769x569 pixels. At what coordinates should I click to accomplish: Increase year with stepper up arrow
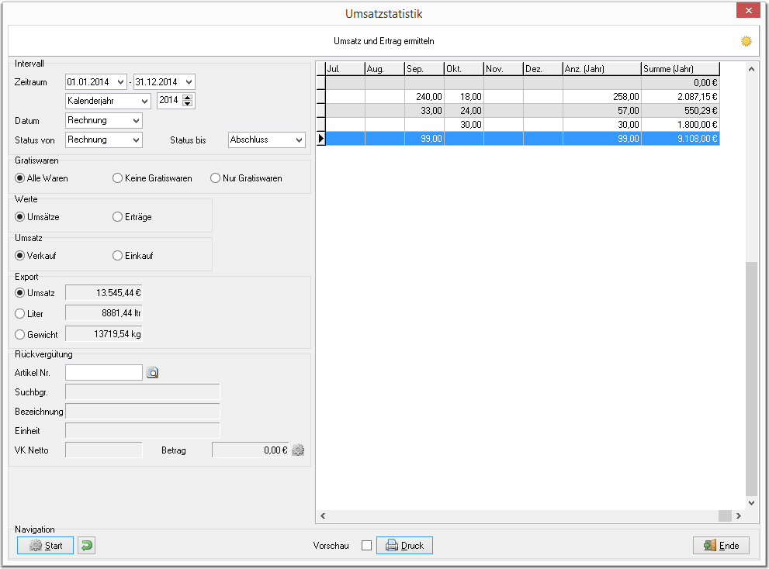coord(187,97)
